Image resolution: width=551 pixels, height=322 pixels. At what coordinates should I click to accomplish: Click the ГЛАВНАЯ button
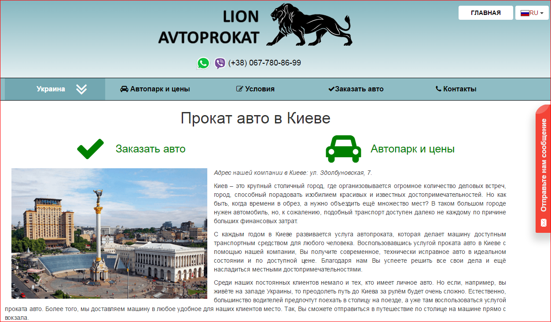[x=486, y=13]
